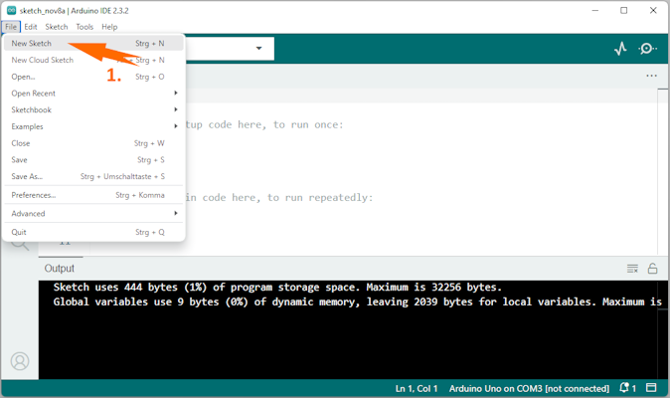670x398 pixels.
Task: Click Arduino Uno on COM3 status entry
Action: (529, 388)
